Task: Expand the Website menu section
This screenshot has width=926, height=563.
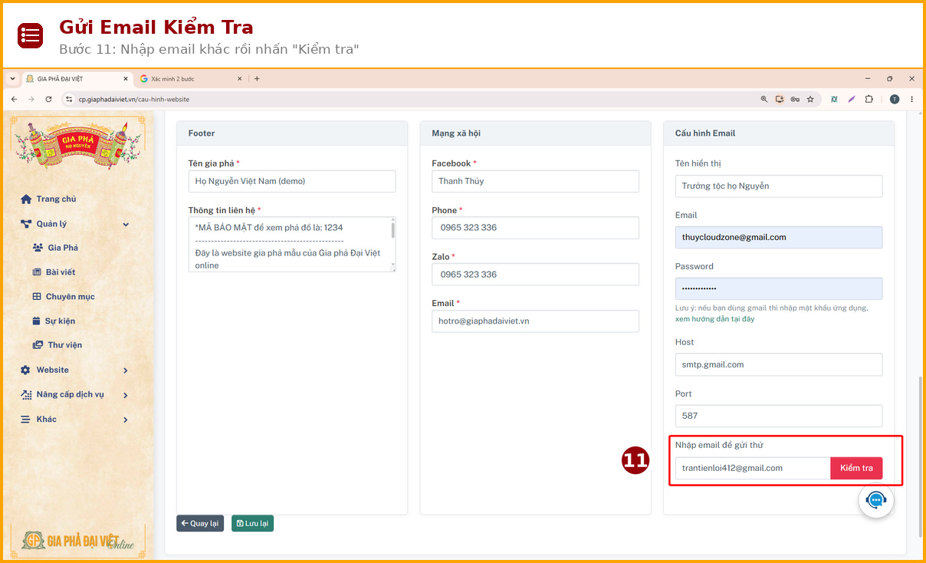Action: click(x=75, y=370)
